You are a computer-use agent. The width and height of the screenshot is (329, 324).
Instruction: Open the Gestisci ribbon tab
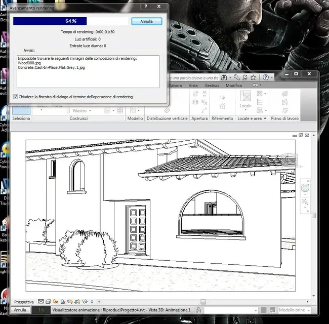(x=212, y=86)
